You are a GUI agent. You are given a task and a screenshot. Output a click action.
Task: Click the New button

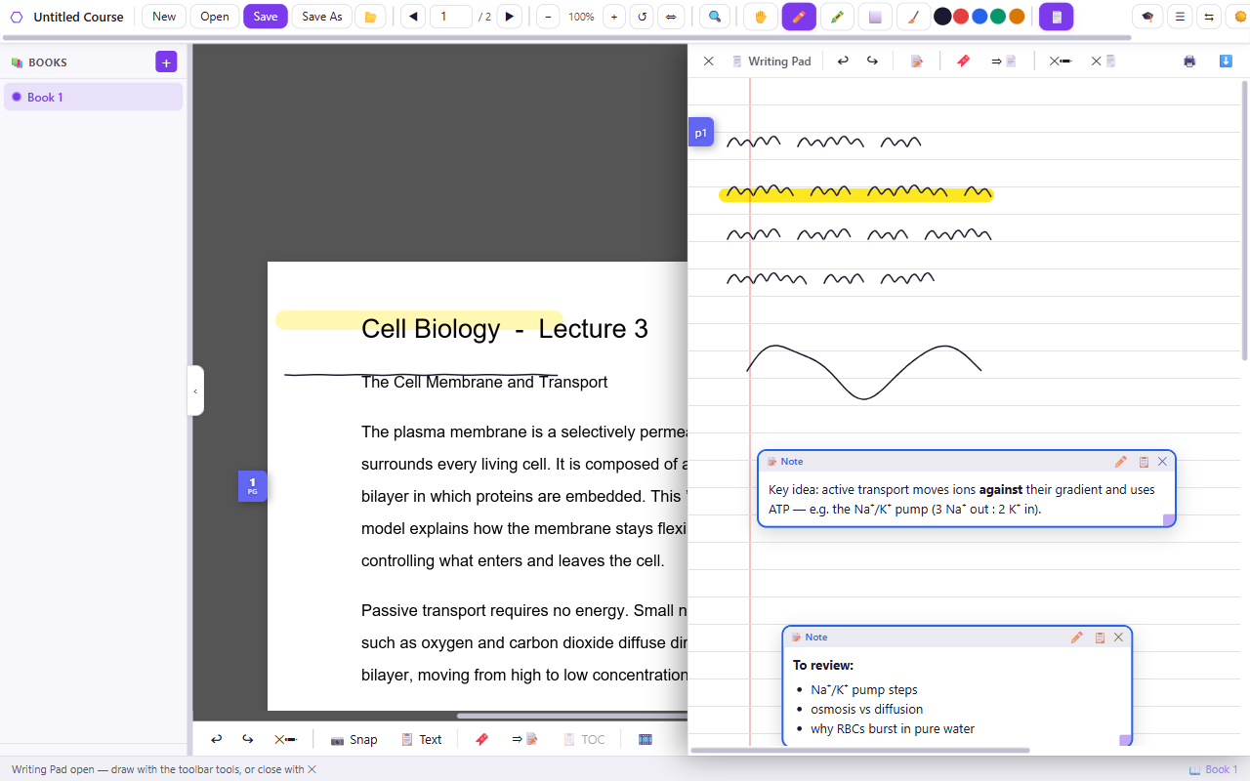pos(164,17)
